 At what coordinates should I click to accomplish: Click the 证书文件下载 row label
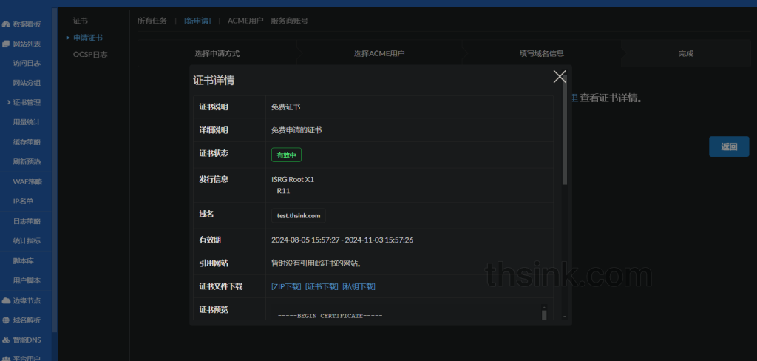[220, 286]
